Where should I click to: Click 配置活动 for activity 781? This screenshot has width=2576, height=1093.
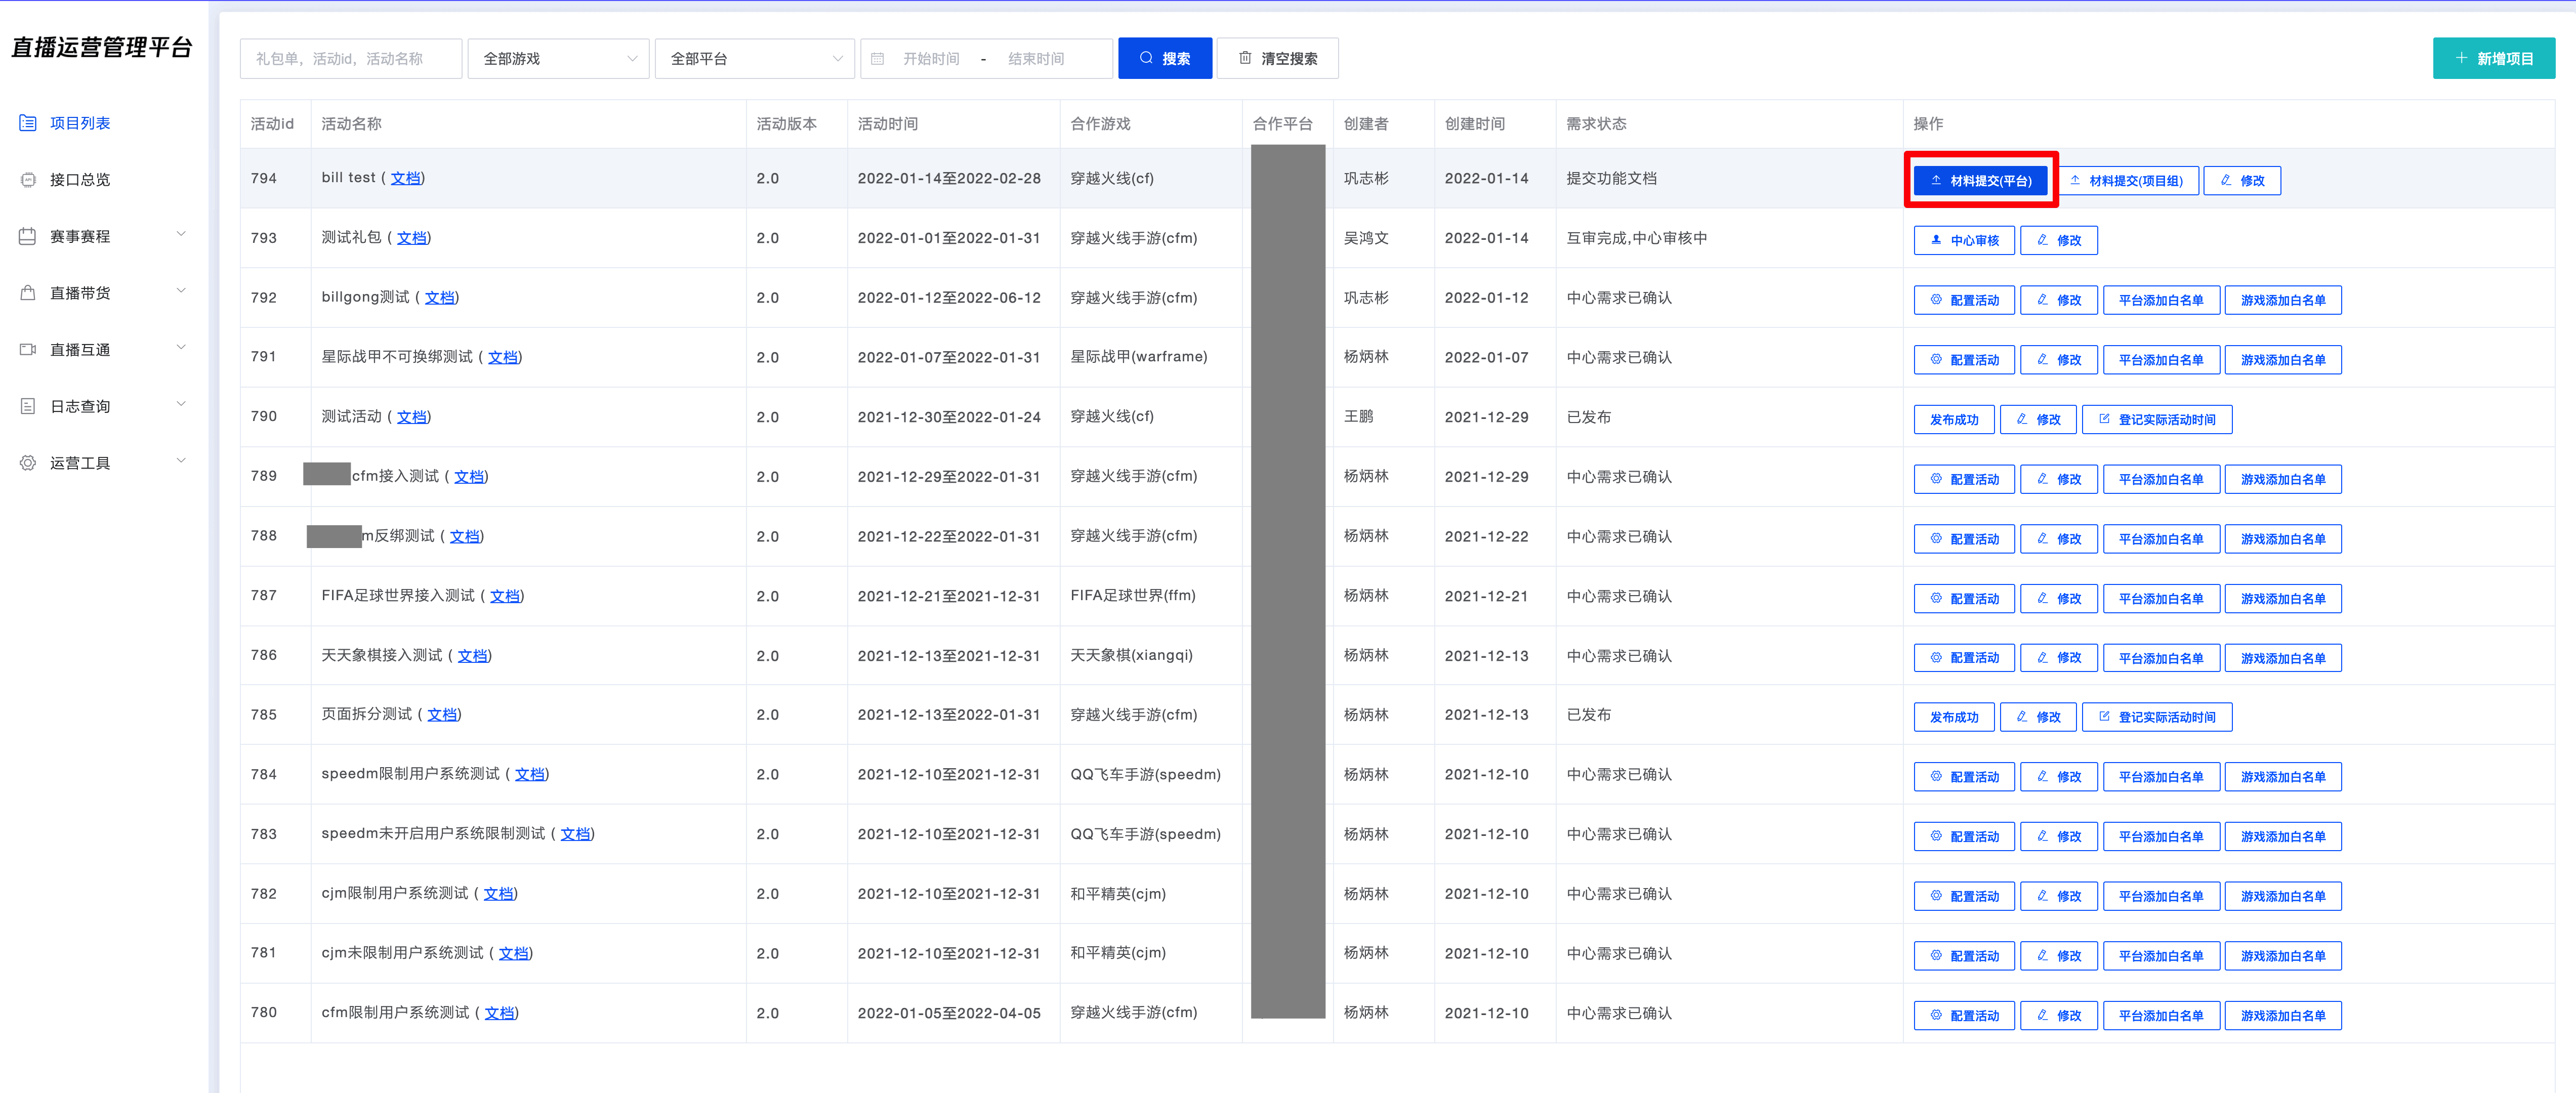tap(1964, 956)
